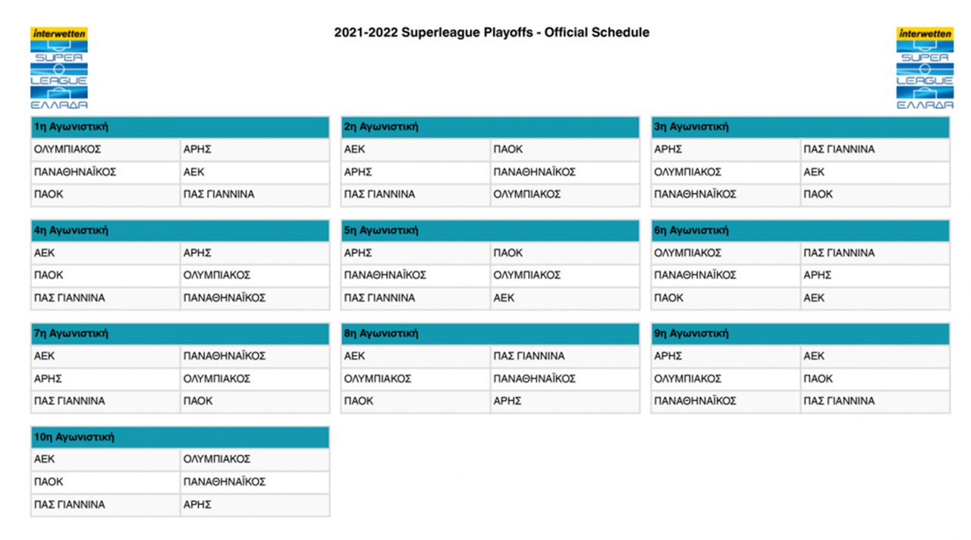This screenshot has height=540, width=971.
Task: Select ΠΑΟΚ away team in 2η Αγωνιστική
Action: [508, 149]
